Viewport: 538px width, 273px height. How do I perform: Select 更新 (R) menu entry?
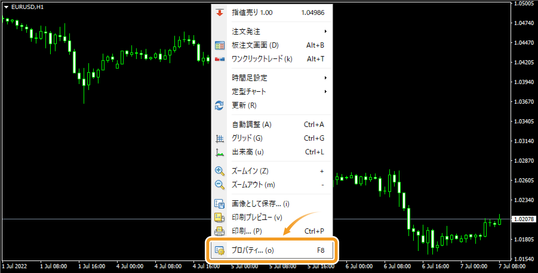(272, 106)
